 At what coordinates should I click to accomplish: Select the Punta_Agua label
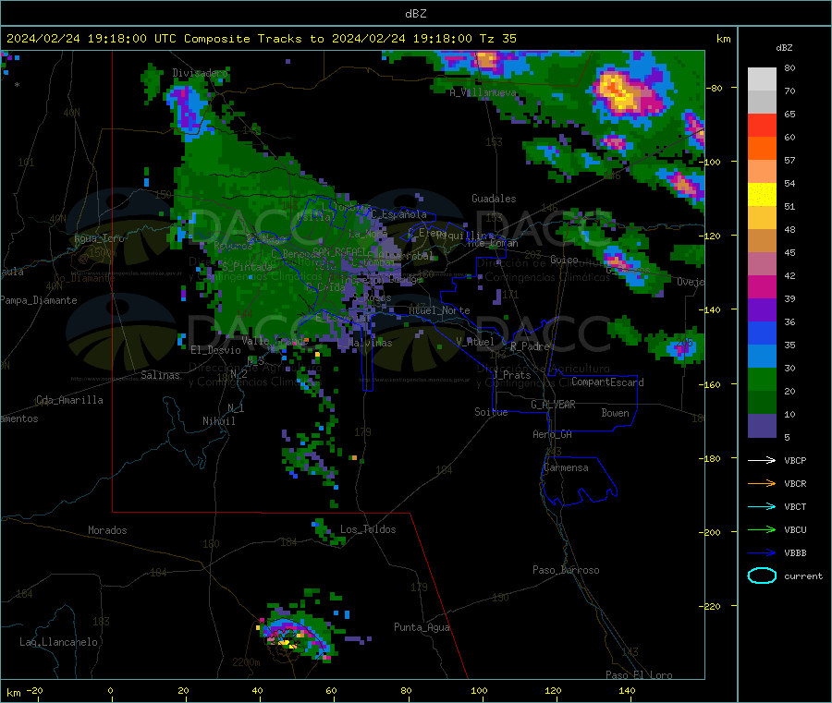point(422,627)
